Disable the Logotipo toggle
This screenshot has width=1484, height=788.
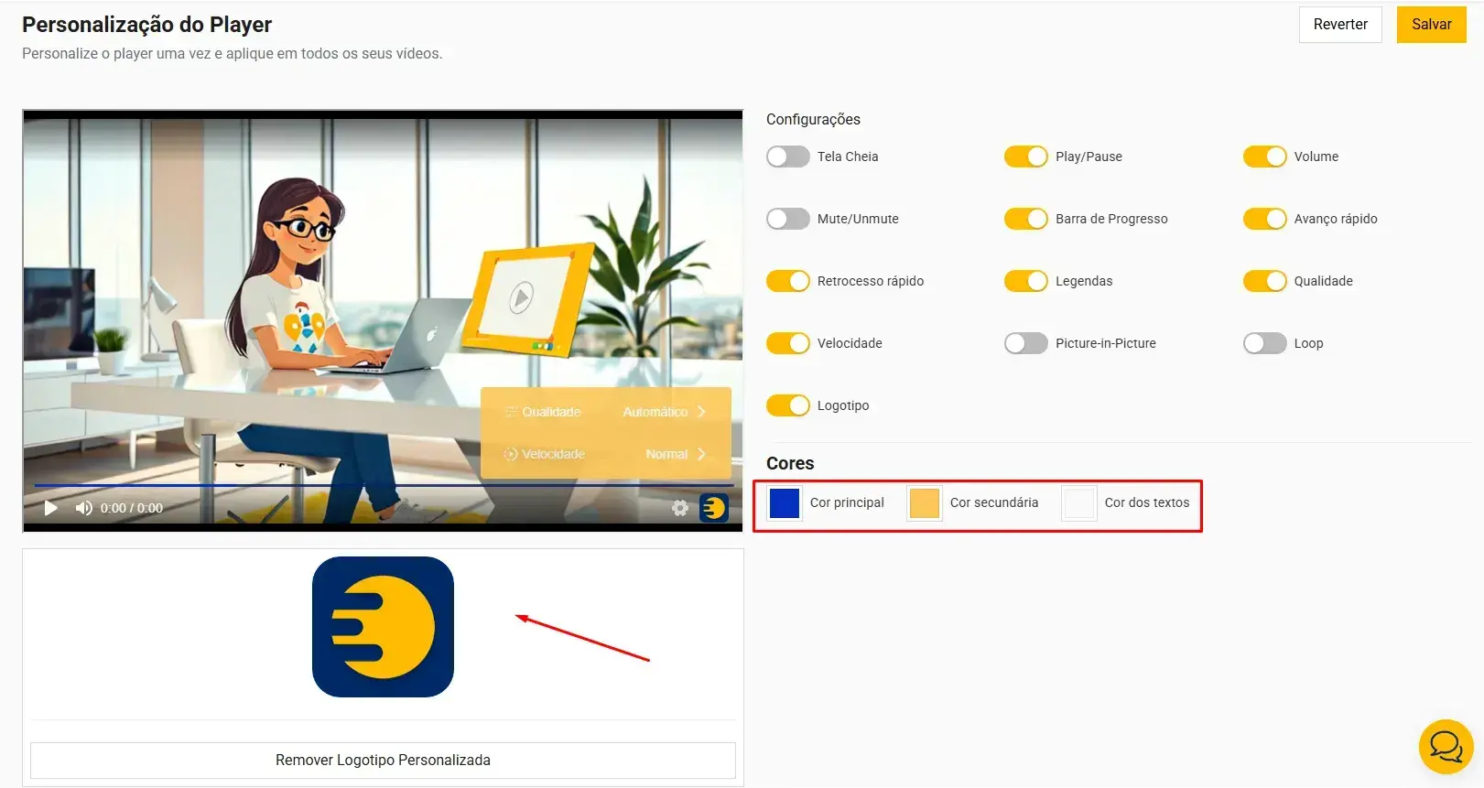pos(787,405)
